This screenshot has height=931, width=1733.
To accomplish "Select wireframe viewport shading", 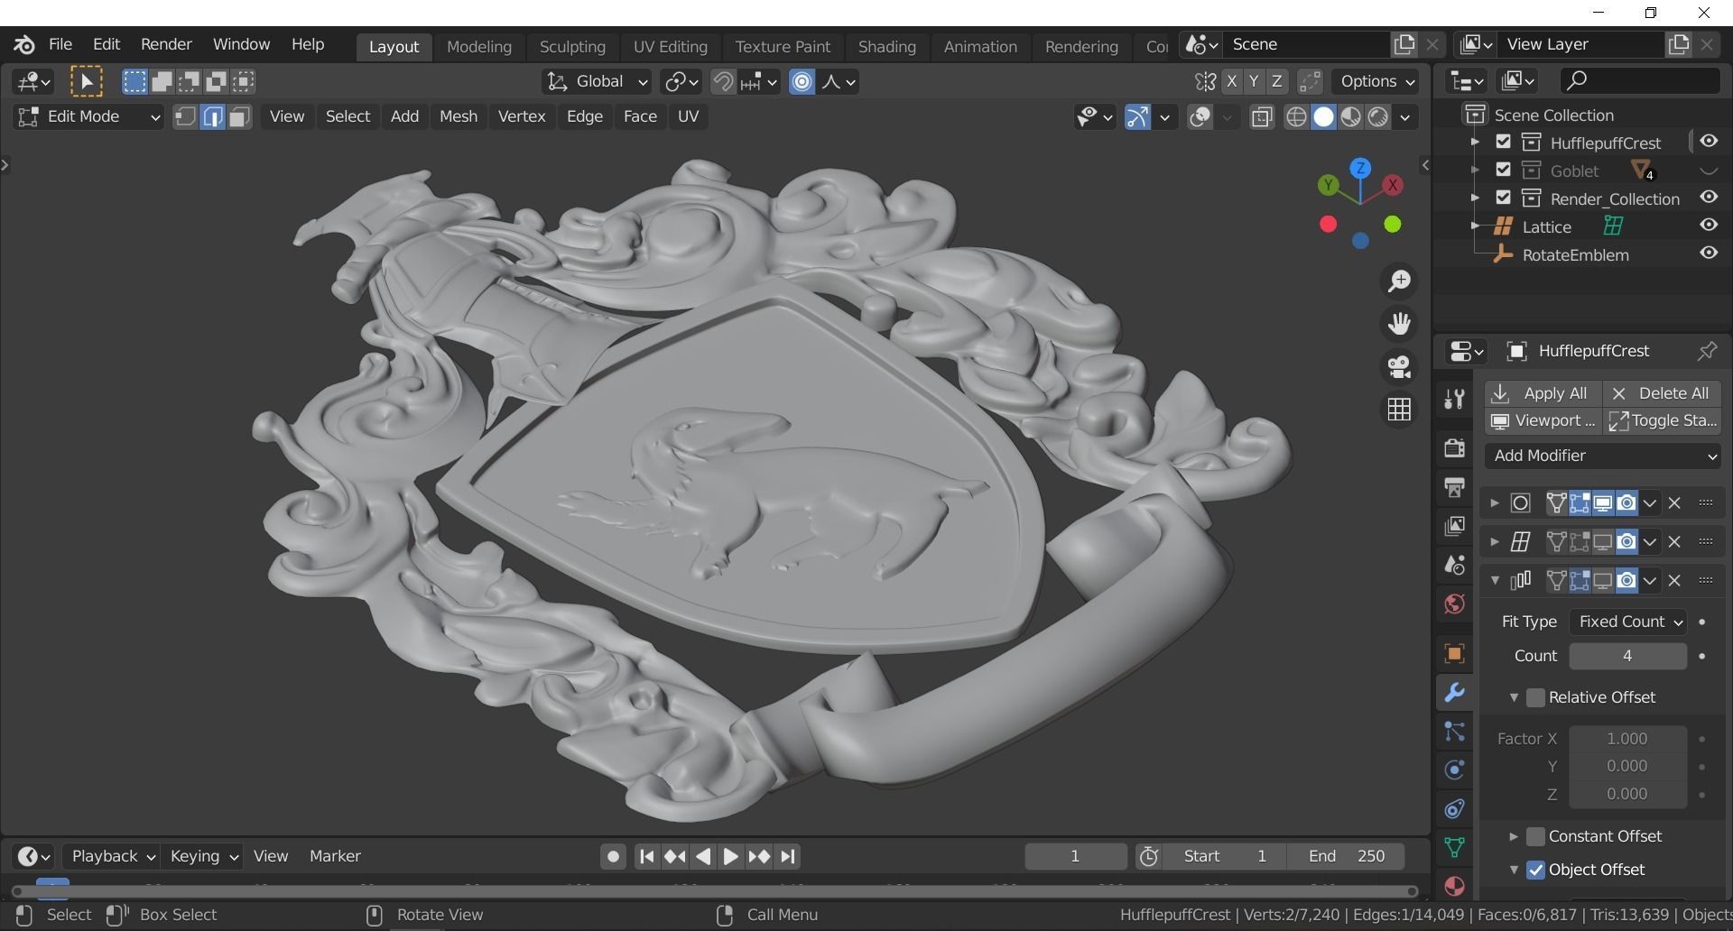I will tap(1296, 117).
